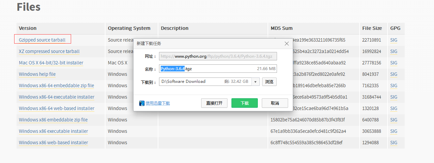Viewport: 434px width, 163px height.
Task: Click SIG link for x86 executable installer
Action: pyautogui.click(x=394, y=131)
